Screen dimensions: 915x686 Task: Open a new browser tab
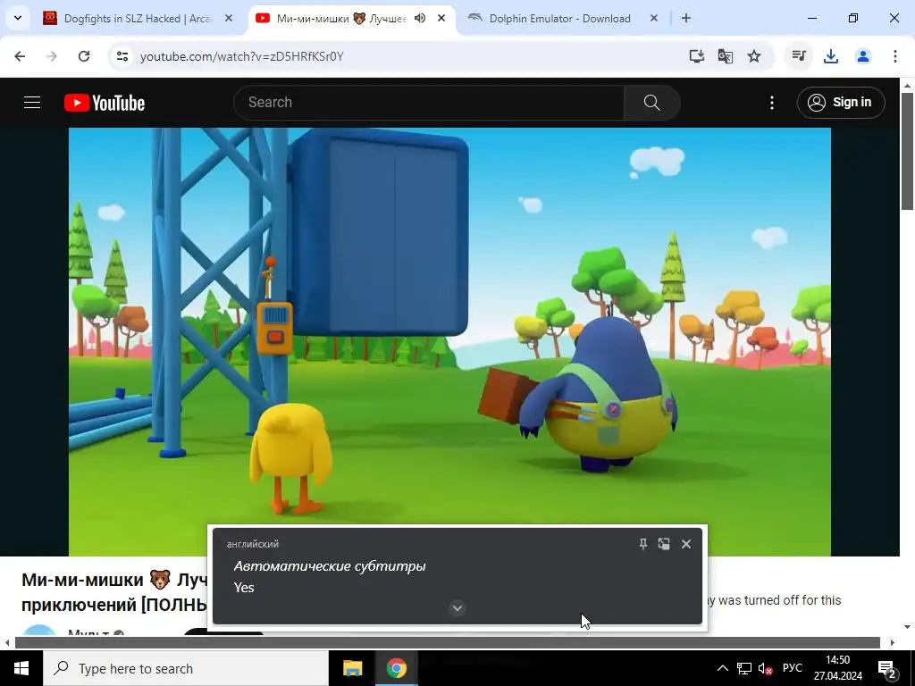point(686,18)
